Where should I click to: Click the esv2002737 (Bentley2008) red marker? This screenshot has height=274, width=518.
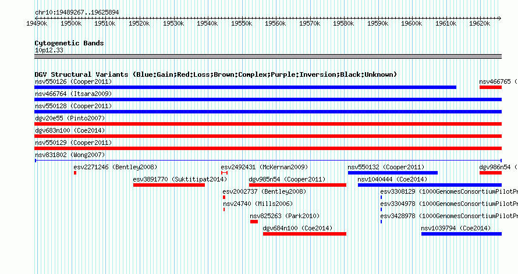point(224,197)
